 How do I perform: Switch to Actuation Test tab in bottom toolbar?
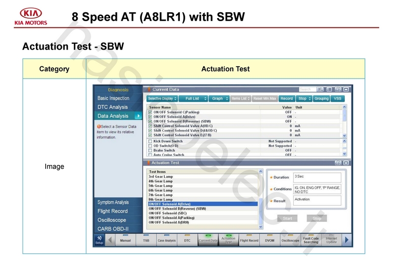(228, 240)
